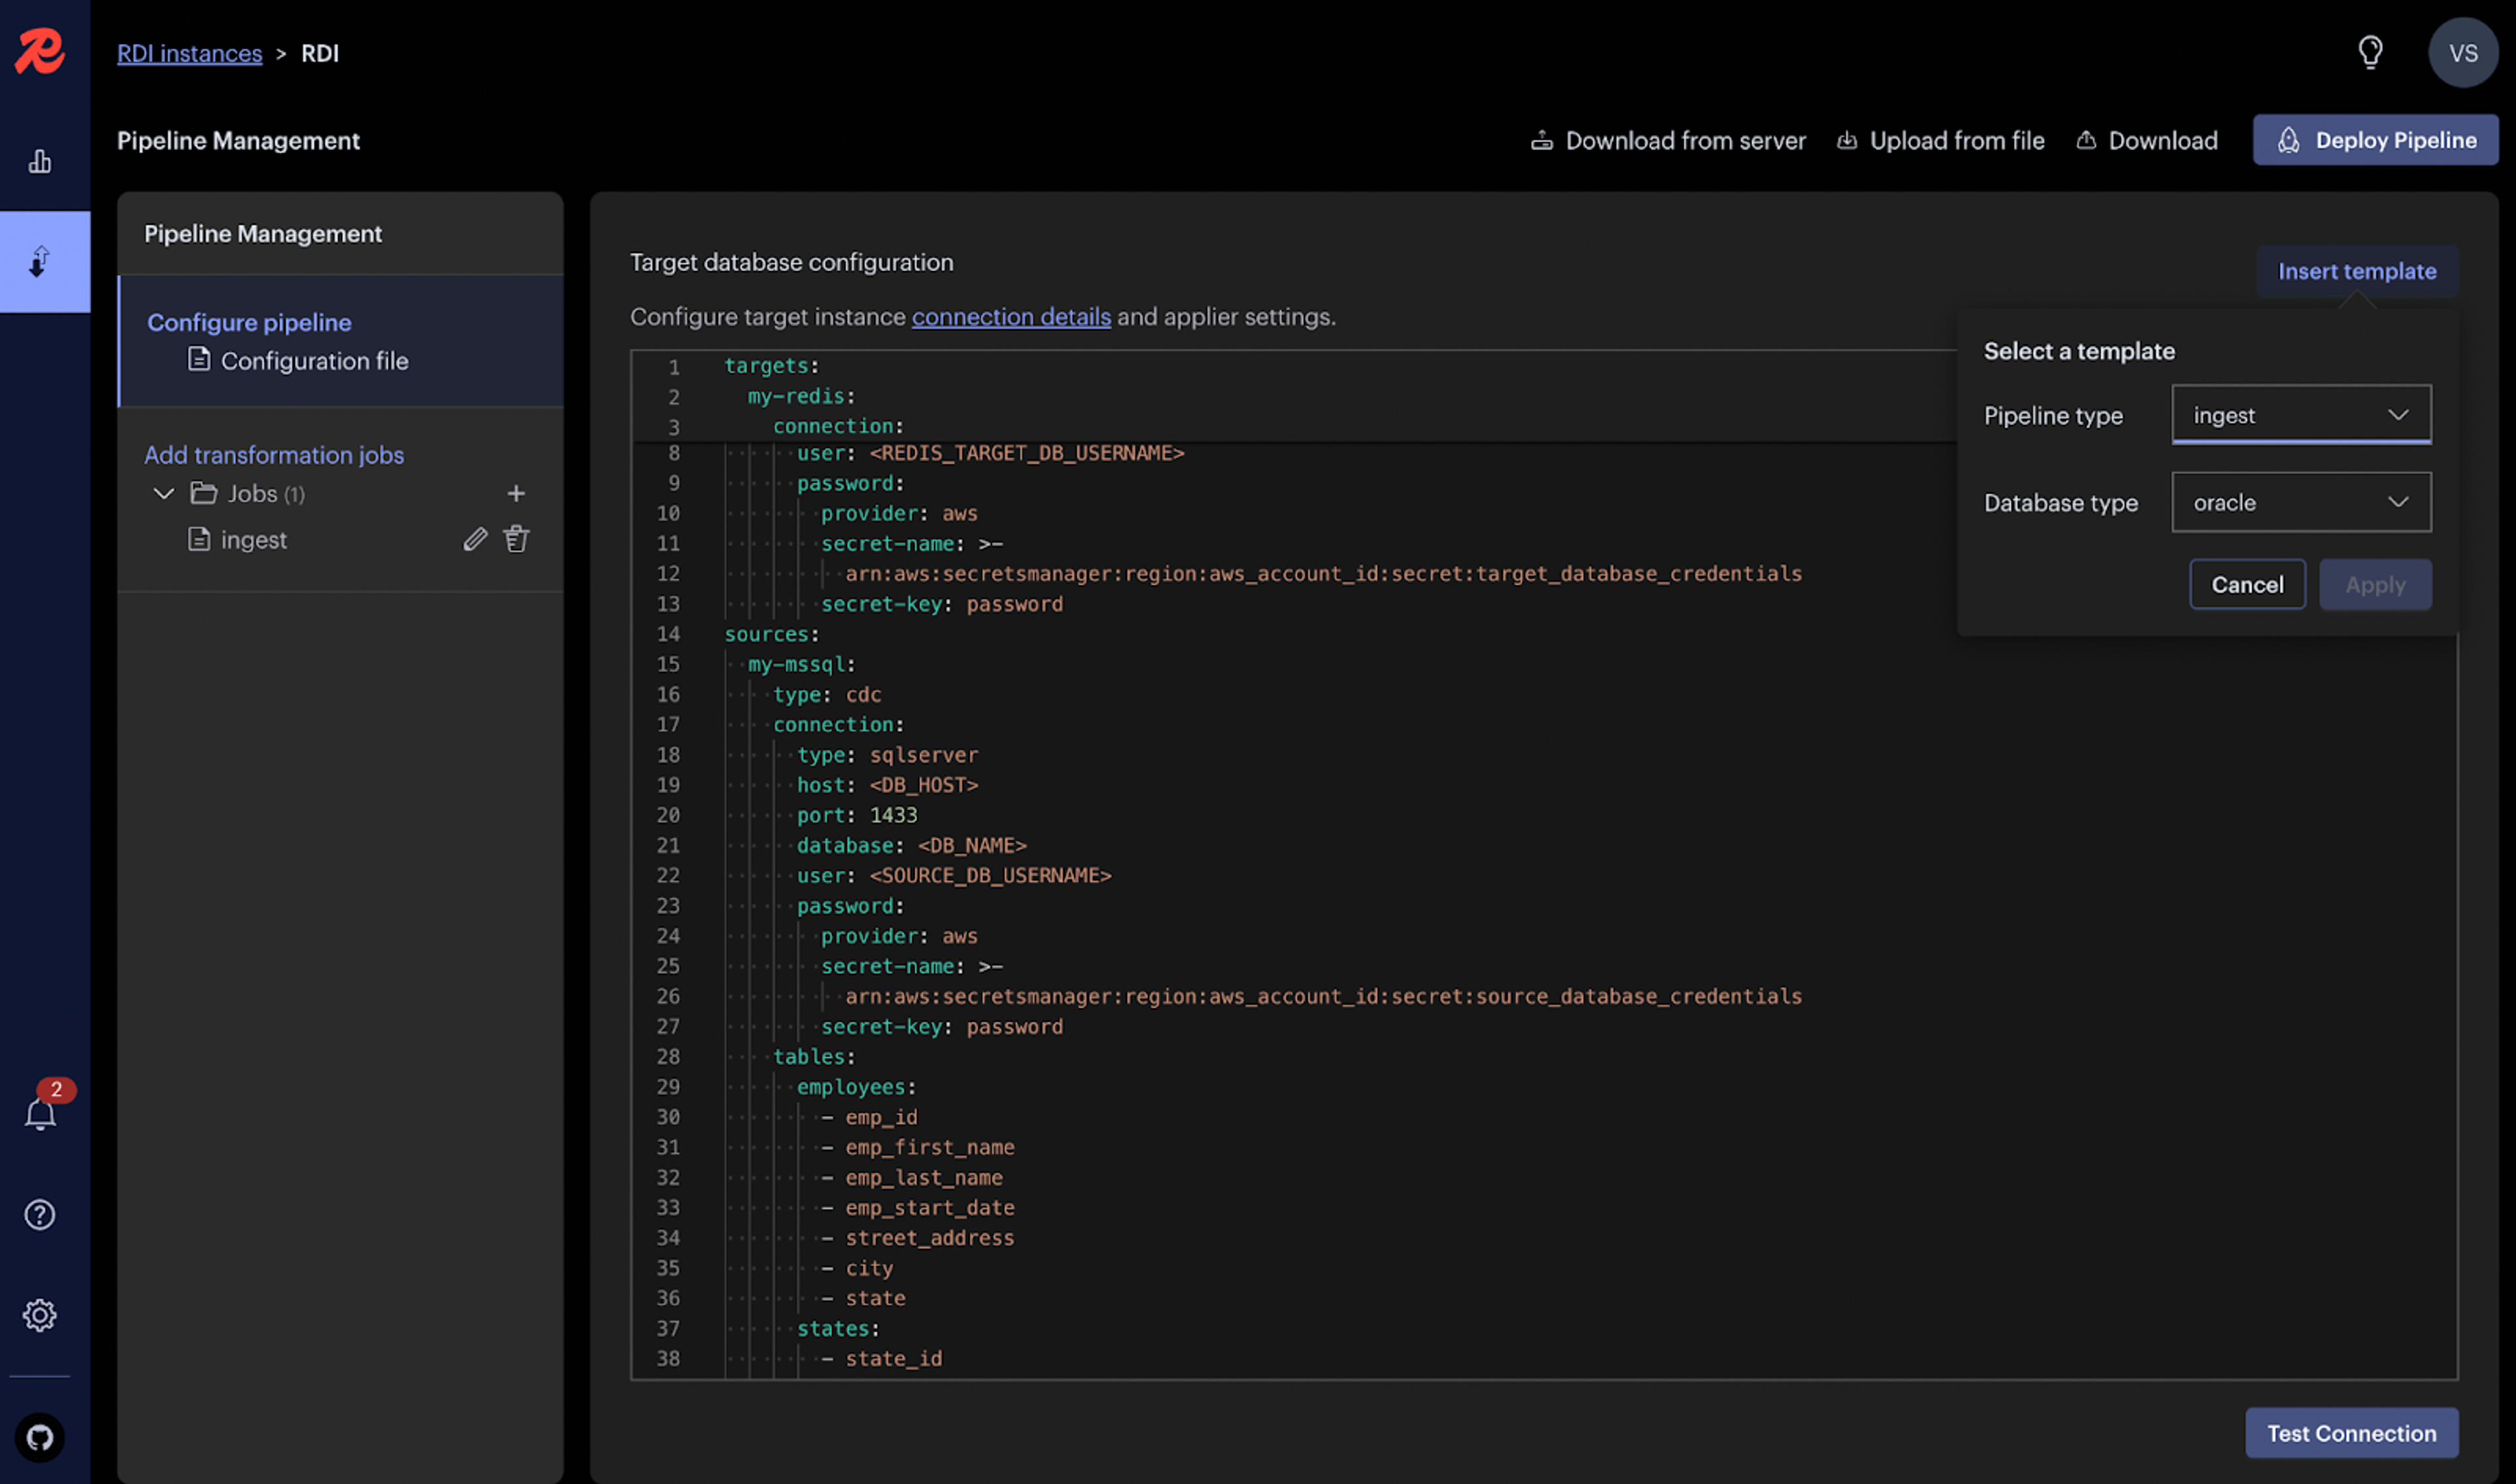Click the connection details link
Screen dimensions: 2516x1484
click(1010, 317)
